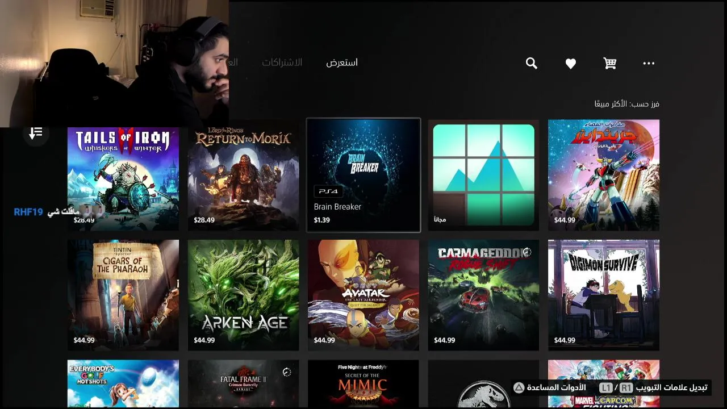
Task: Open the three-dots more options menu
Action: [x=649, y=63]
